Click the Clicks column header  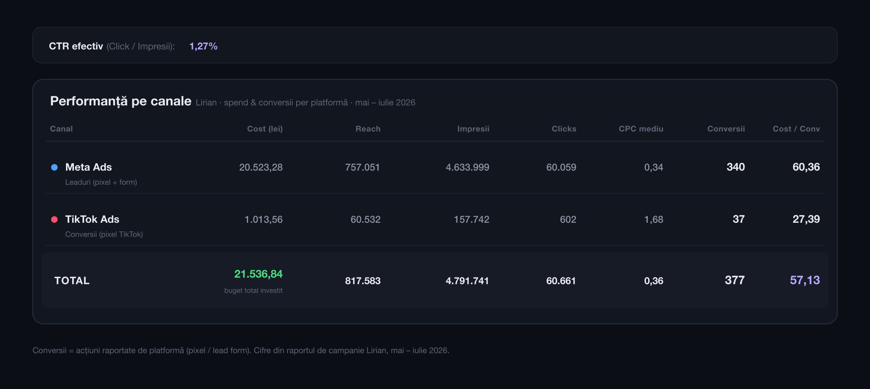564,129
